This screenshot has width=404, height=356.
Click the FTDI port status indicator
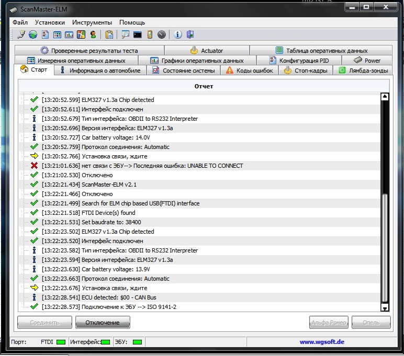tap(61, 342)
